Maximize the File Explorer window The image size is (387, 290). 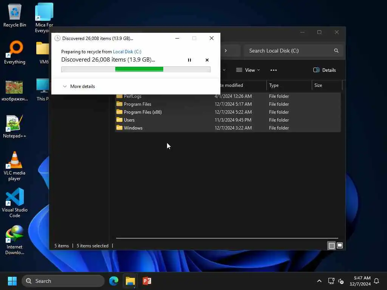pos(319,32)
